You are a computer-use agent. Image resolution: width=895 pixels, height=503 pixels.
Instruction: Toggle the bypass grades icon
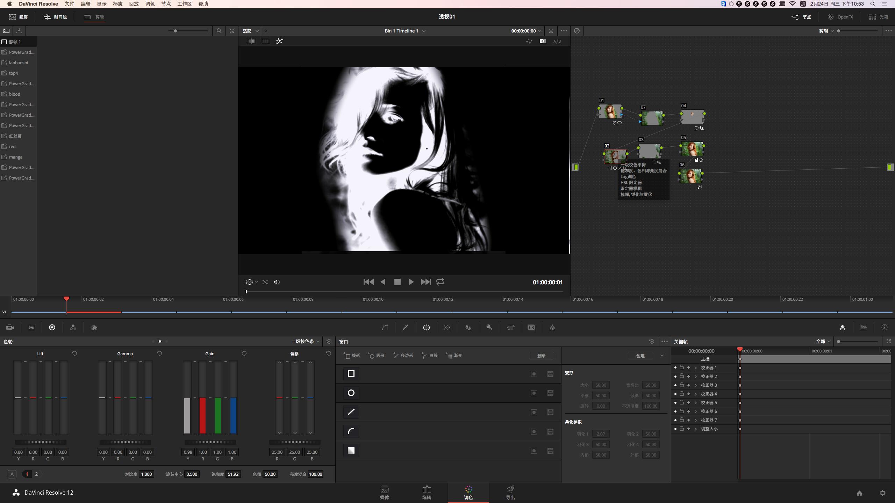577,31
